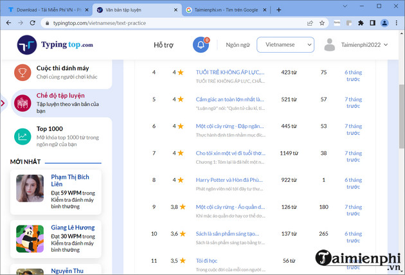Screen dimensions: 405x275
Task: Click the 423 từ word count
Action: tap(289, 73)
